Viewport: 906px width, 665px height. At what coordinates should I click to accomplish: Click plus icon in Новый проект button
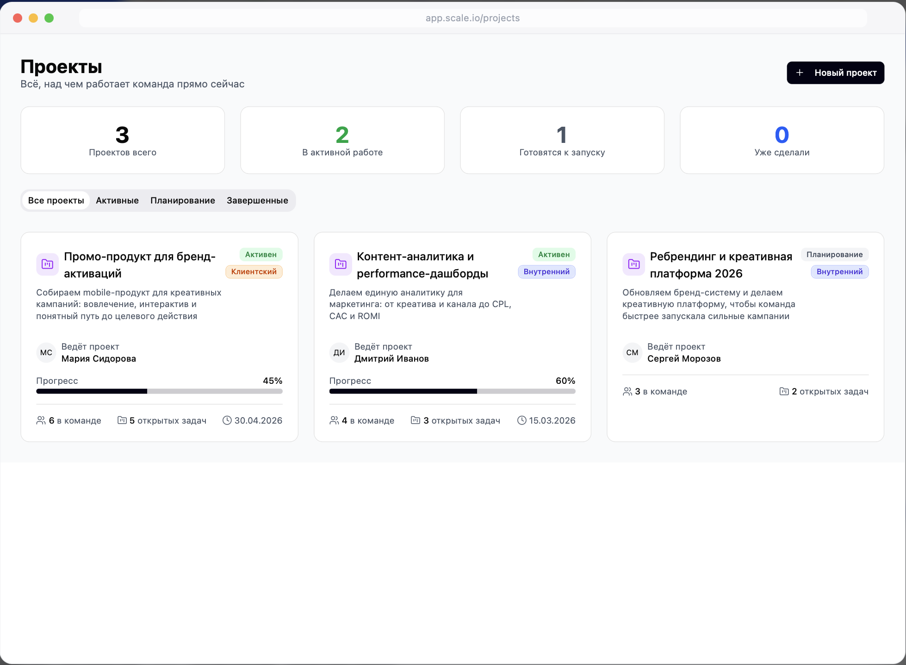800,73
